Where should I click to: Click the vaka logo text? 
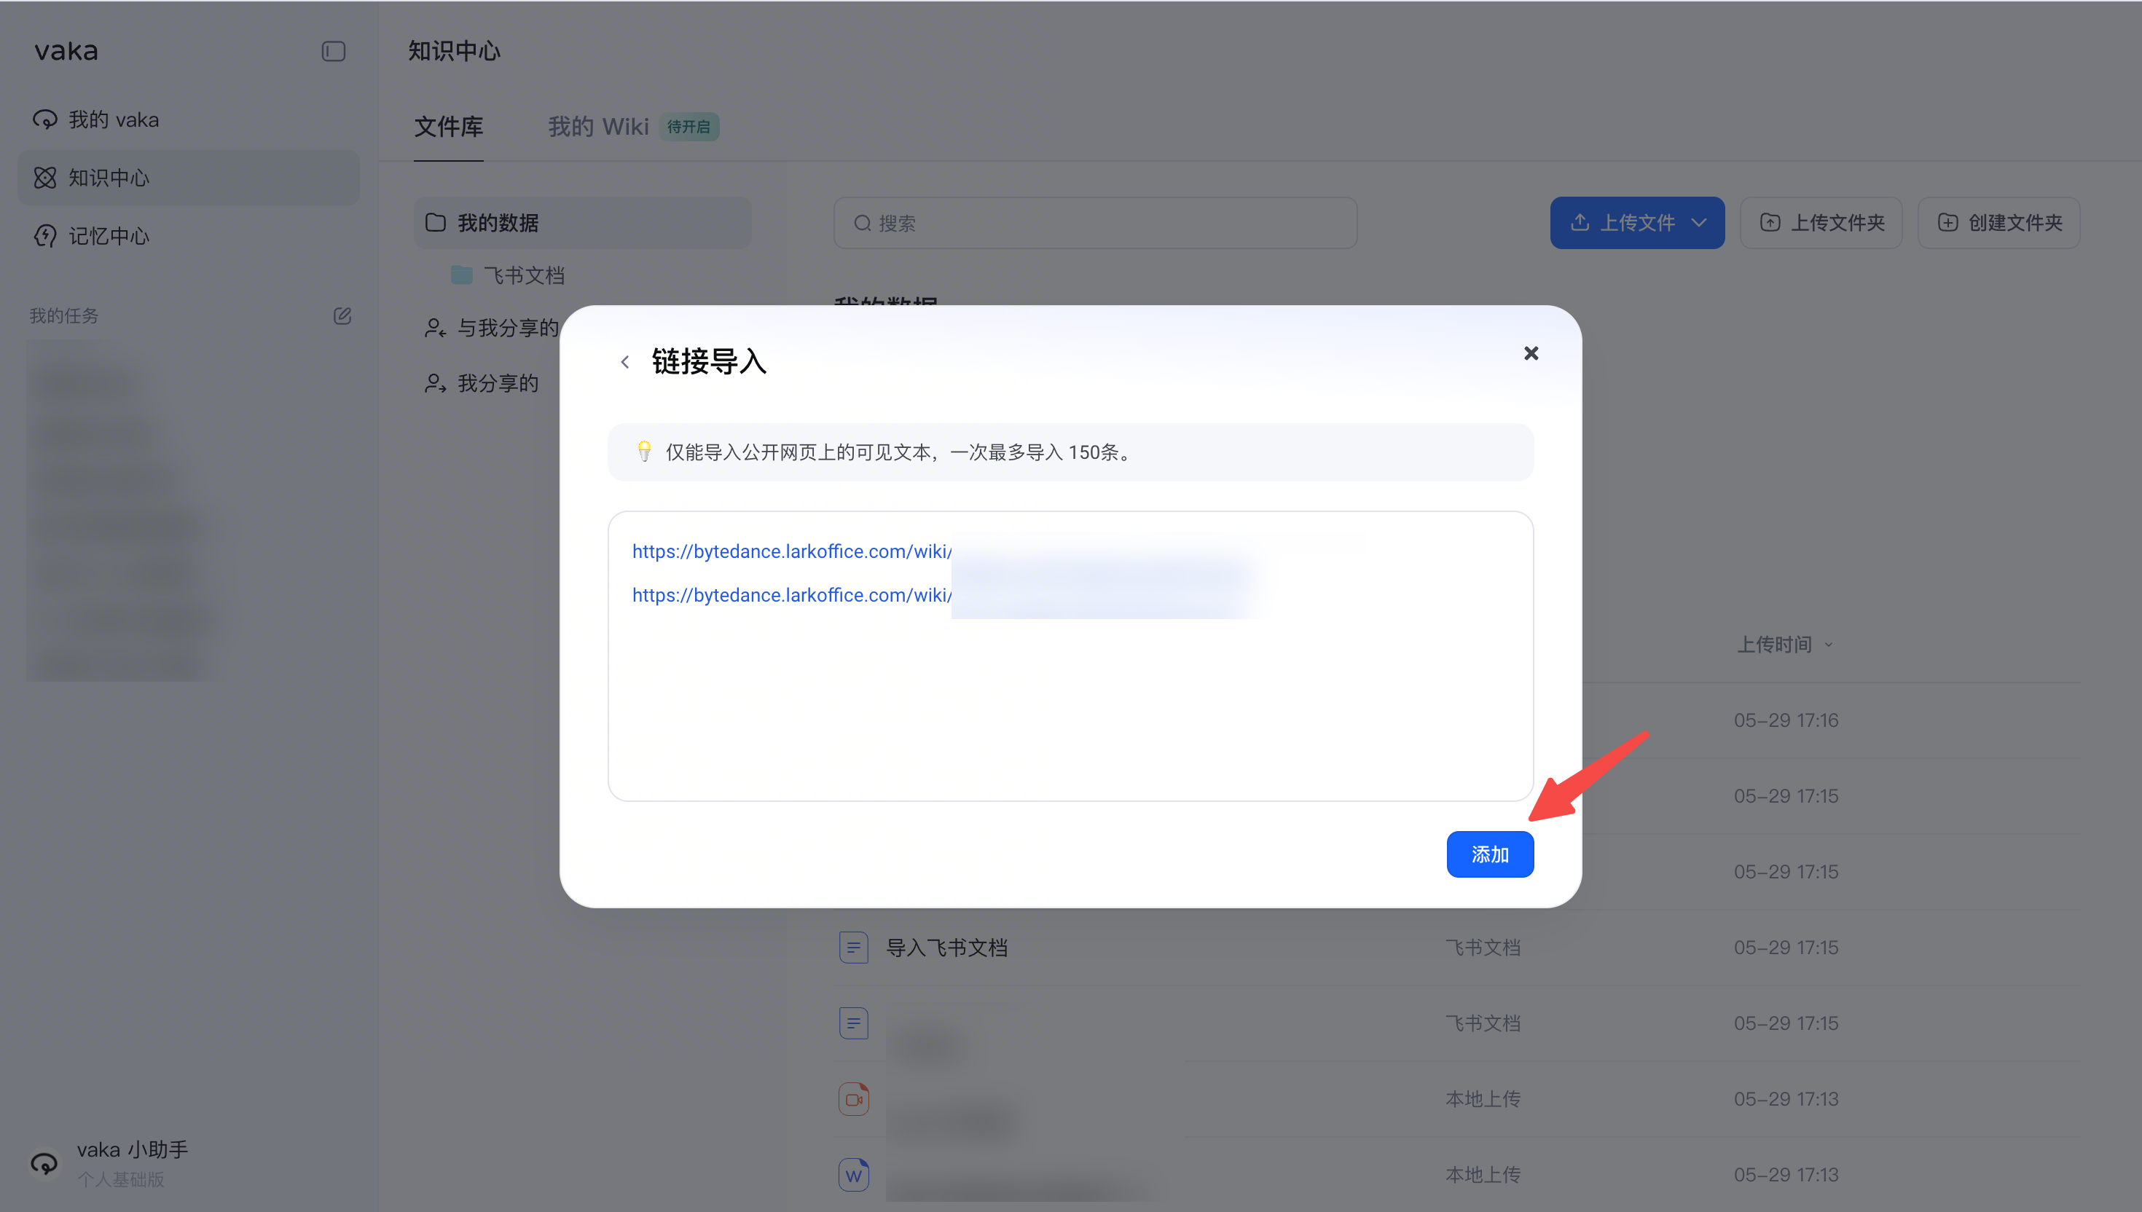click(66, 51)
